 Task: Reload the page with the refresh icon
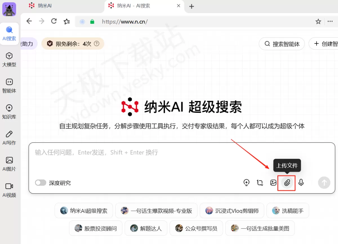click(x=54, y=21)
